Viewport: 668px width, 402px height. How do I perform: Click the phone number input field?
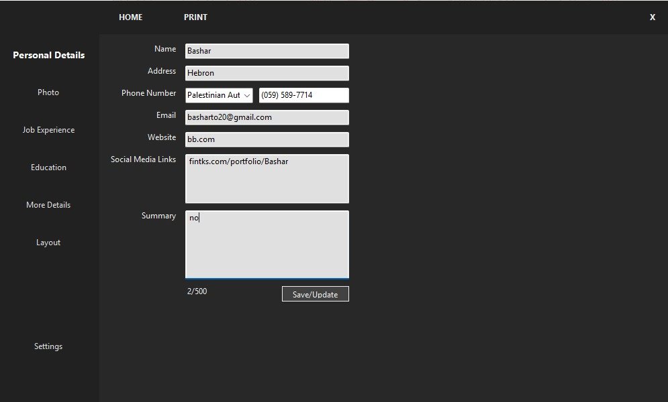pyautogui.click(x=303, y=95)
